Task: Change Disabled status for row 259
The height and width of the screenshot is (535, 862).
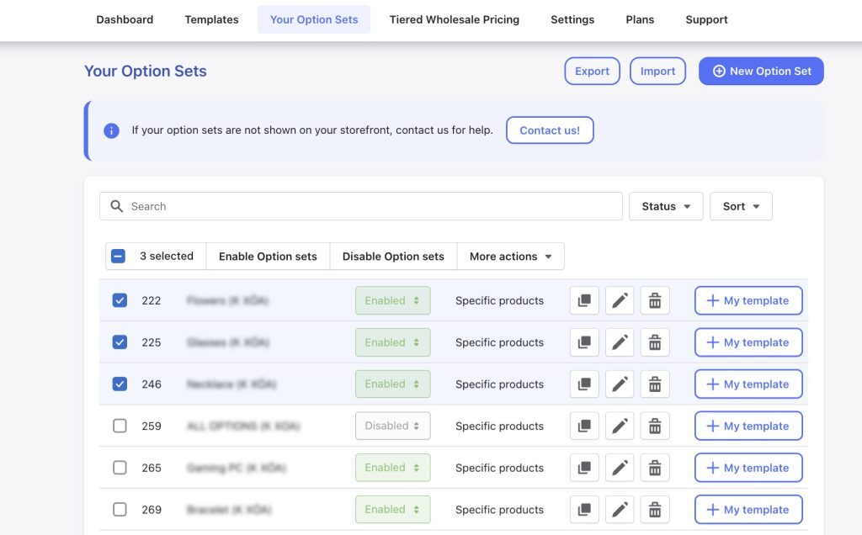Action: pos(392,426)
